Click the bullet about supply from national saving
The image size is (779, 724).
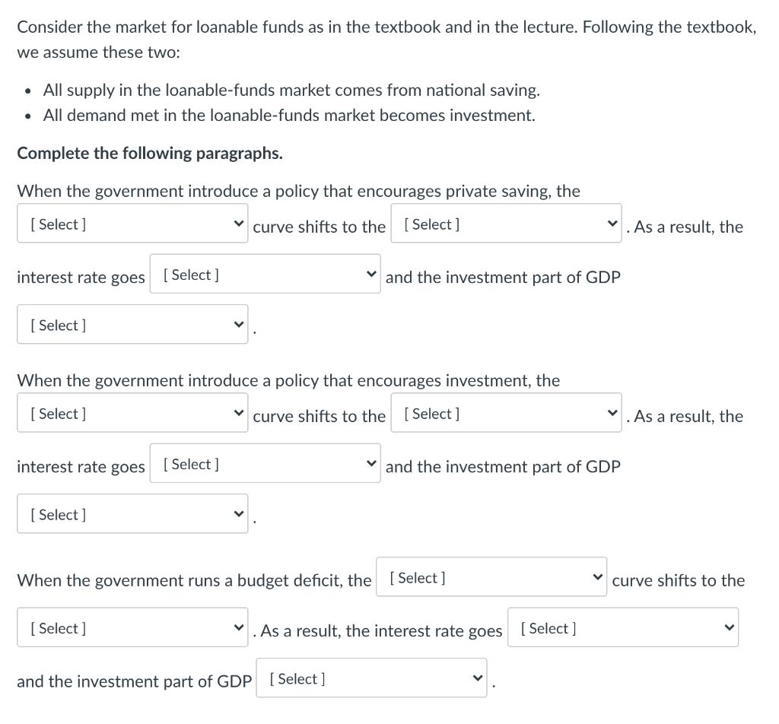click(x=291, y=90)
